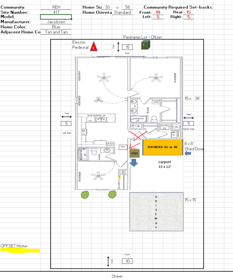Select the Site Number cell showing 417
The width and height of the screenshot is (233, 280).
(56, 12)
